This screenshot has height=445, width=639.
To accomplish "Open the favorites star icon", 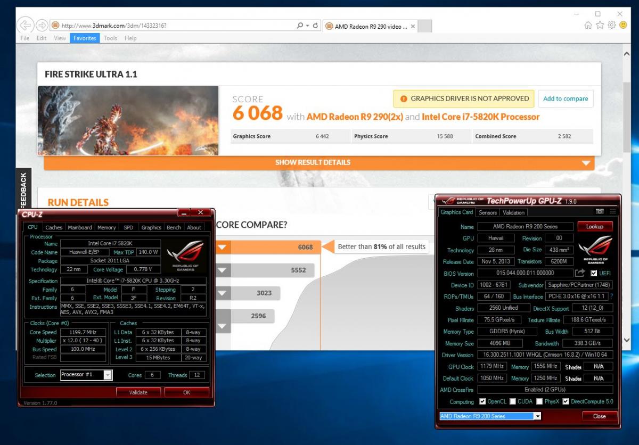I will pos(600,25).
